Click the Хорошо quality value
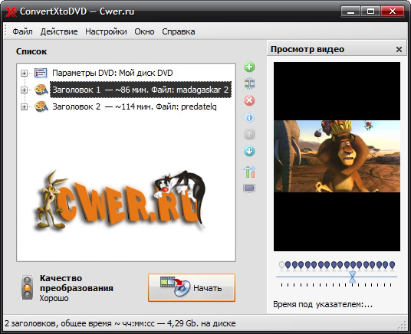This screenshot has height=334, width=411. (x=54, y=298)
